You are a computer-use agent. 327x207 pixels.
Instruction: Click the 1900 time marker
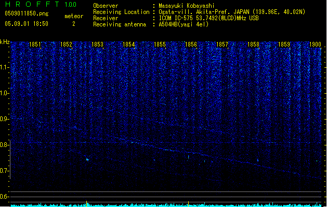315,45
